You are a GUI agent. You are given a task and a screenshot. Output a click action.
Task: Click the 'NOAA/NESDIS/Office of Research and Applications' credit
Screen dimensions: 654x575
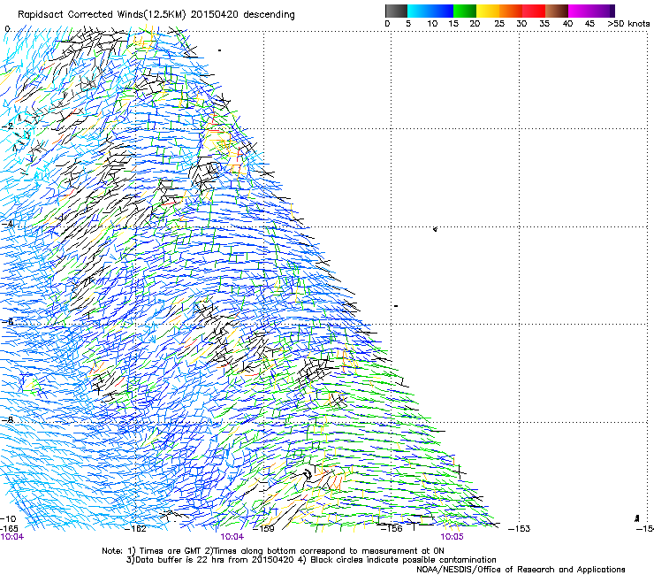pyautogui.click(x=521, y=570)
